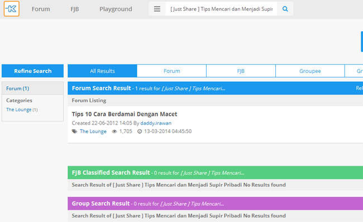Click the eye views icon
363x222 pixels.
[x=114, y=131]
